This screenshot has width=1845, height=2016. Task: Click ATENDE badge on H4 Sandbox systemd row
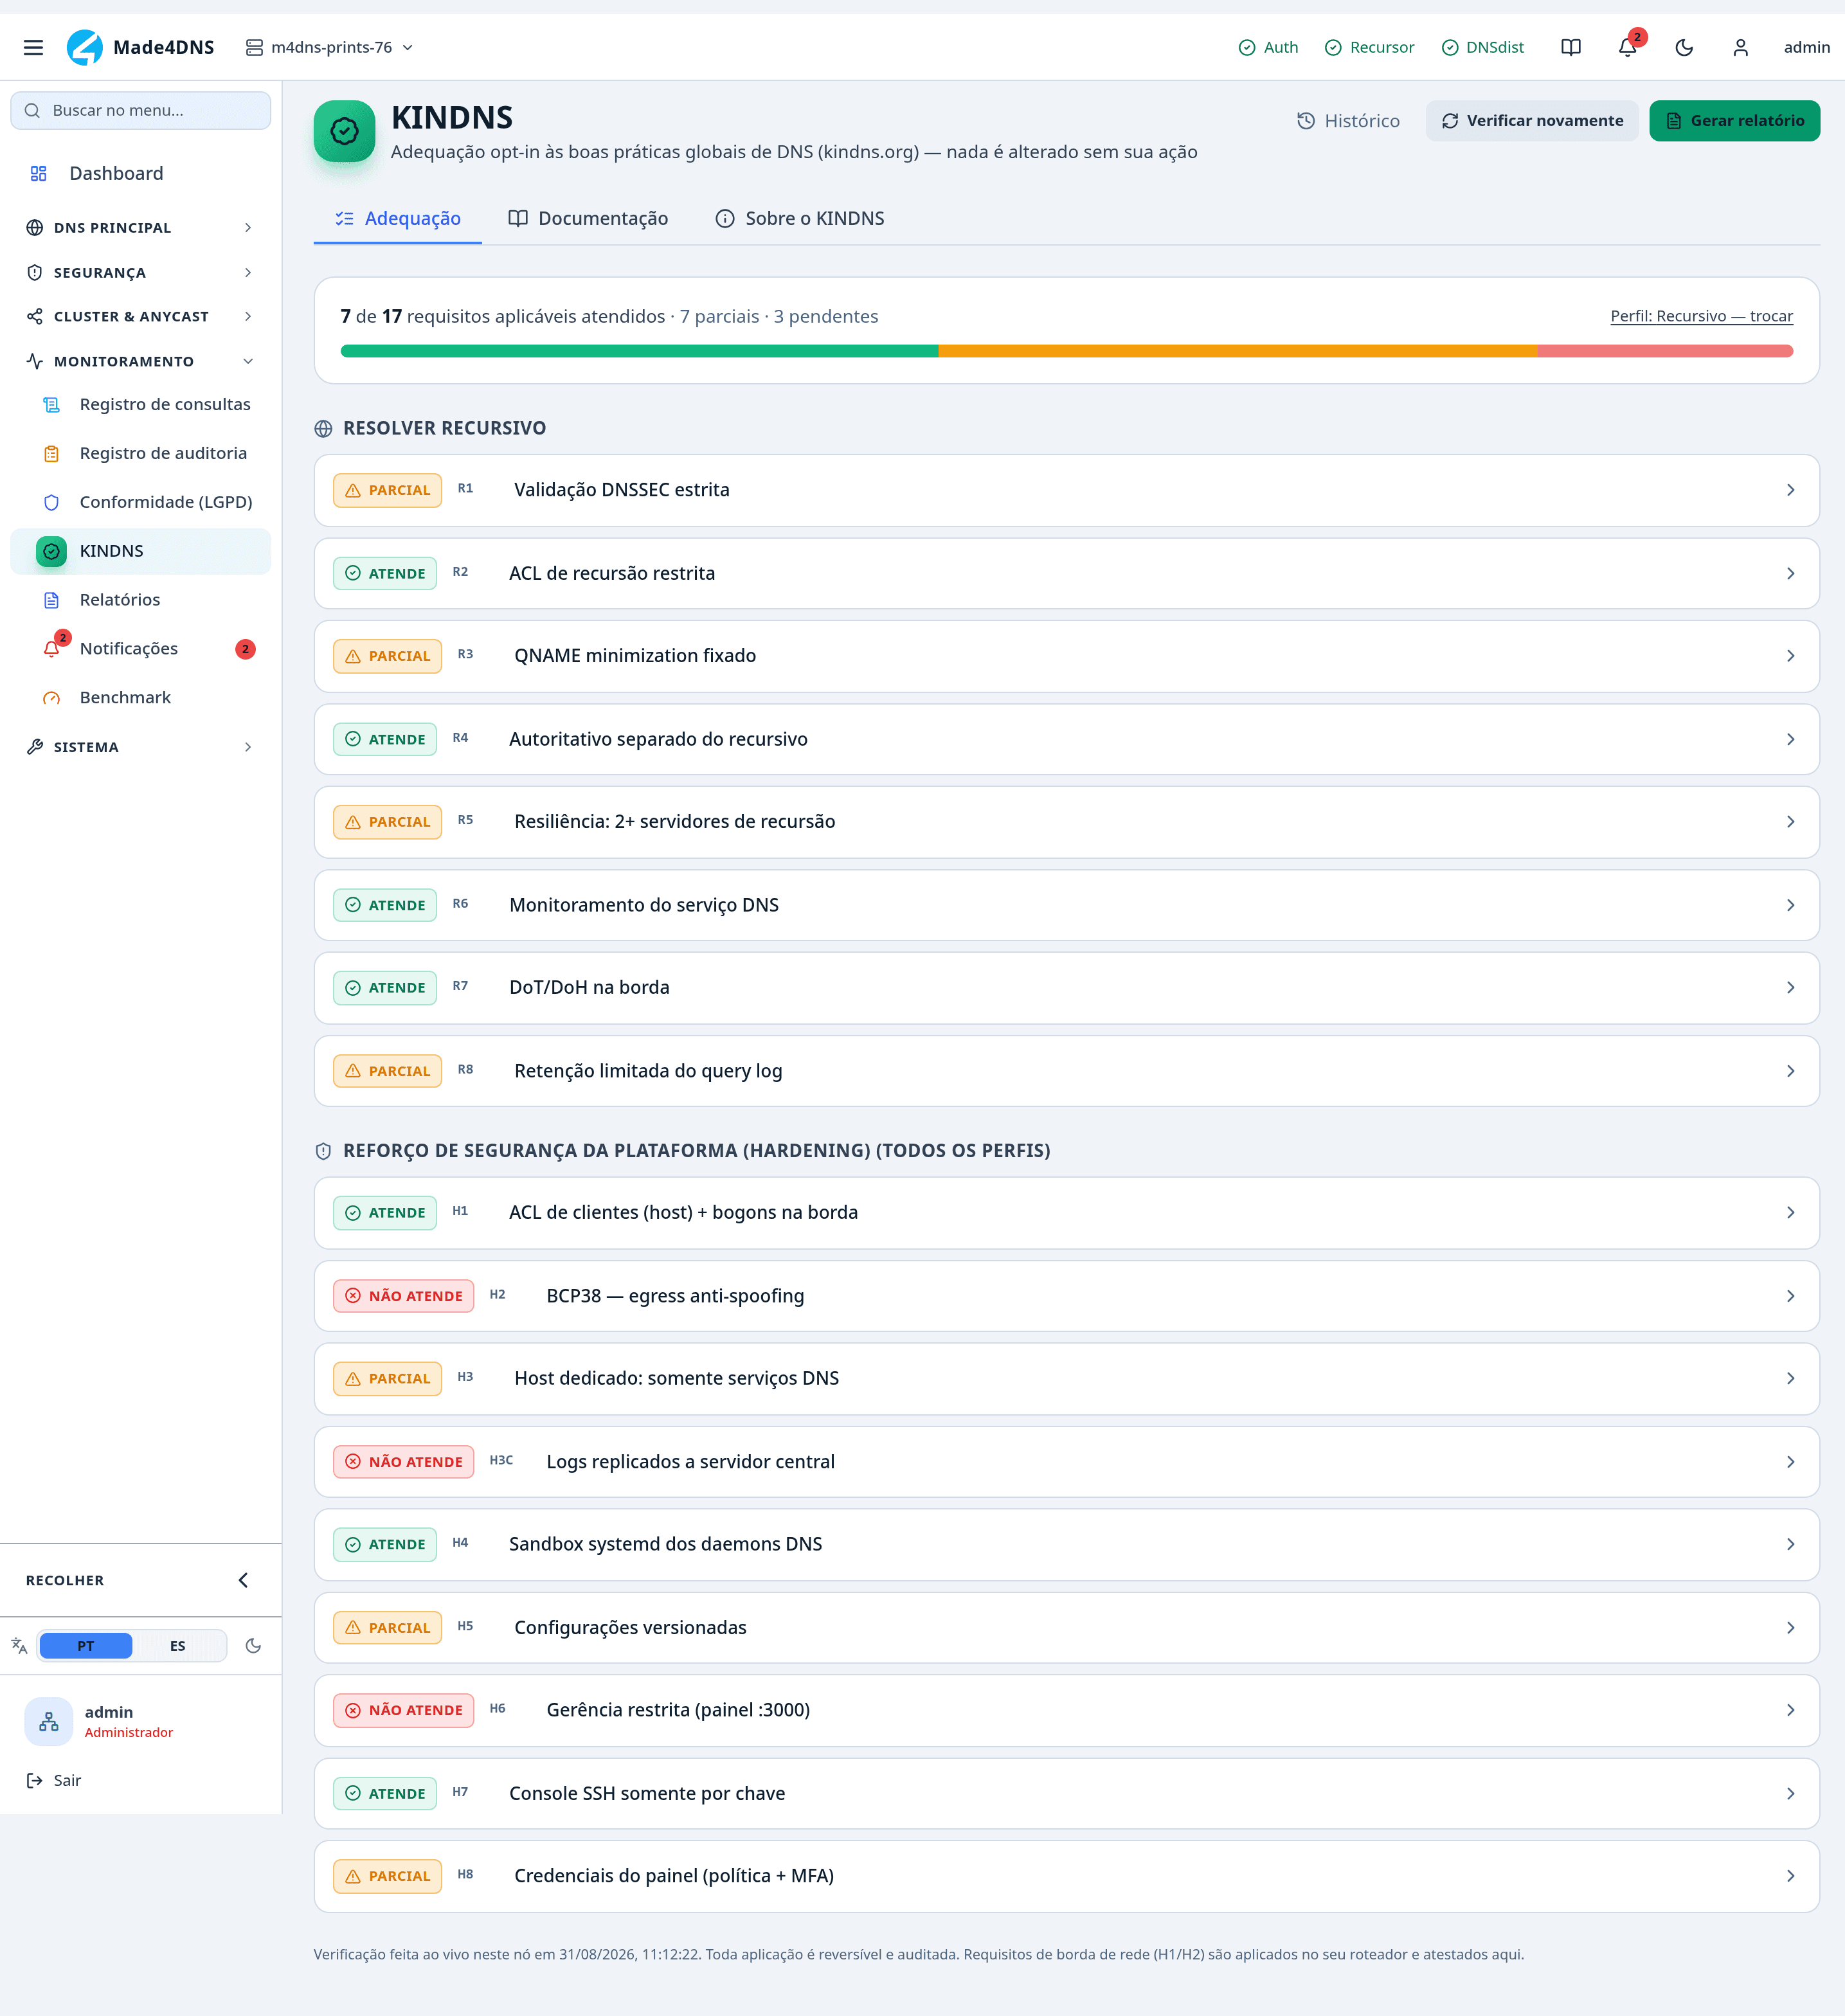(x=385, y=1544)
